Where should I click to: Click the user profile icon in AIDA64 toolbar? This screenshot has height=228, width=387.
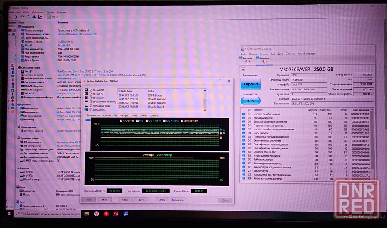[x=34, y=17]
